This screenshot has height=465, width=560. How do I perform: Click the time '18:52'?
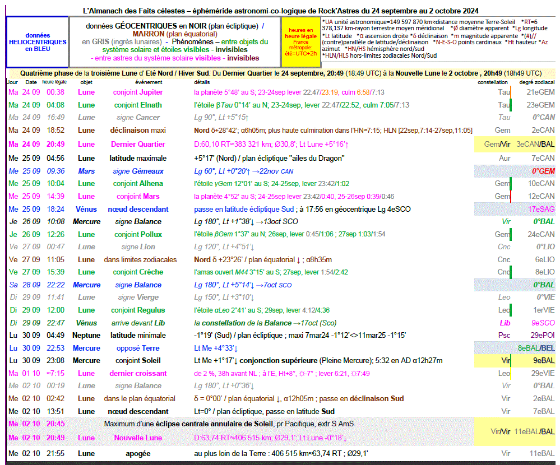point(55,131)
